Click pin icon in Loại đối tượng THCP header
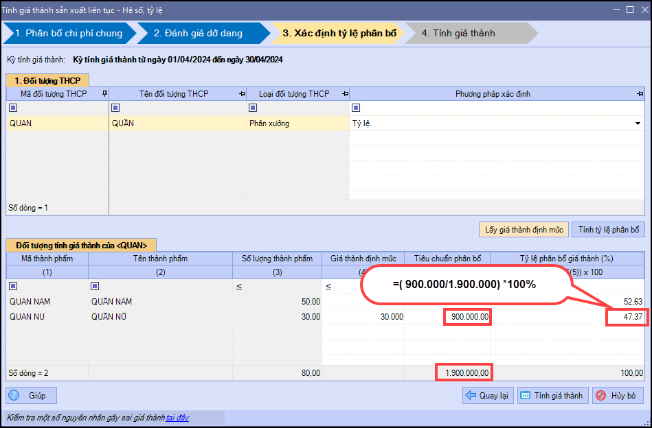652x428 pixels. tap(345, 94)
